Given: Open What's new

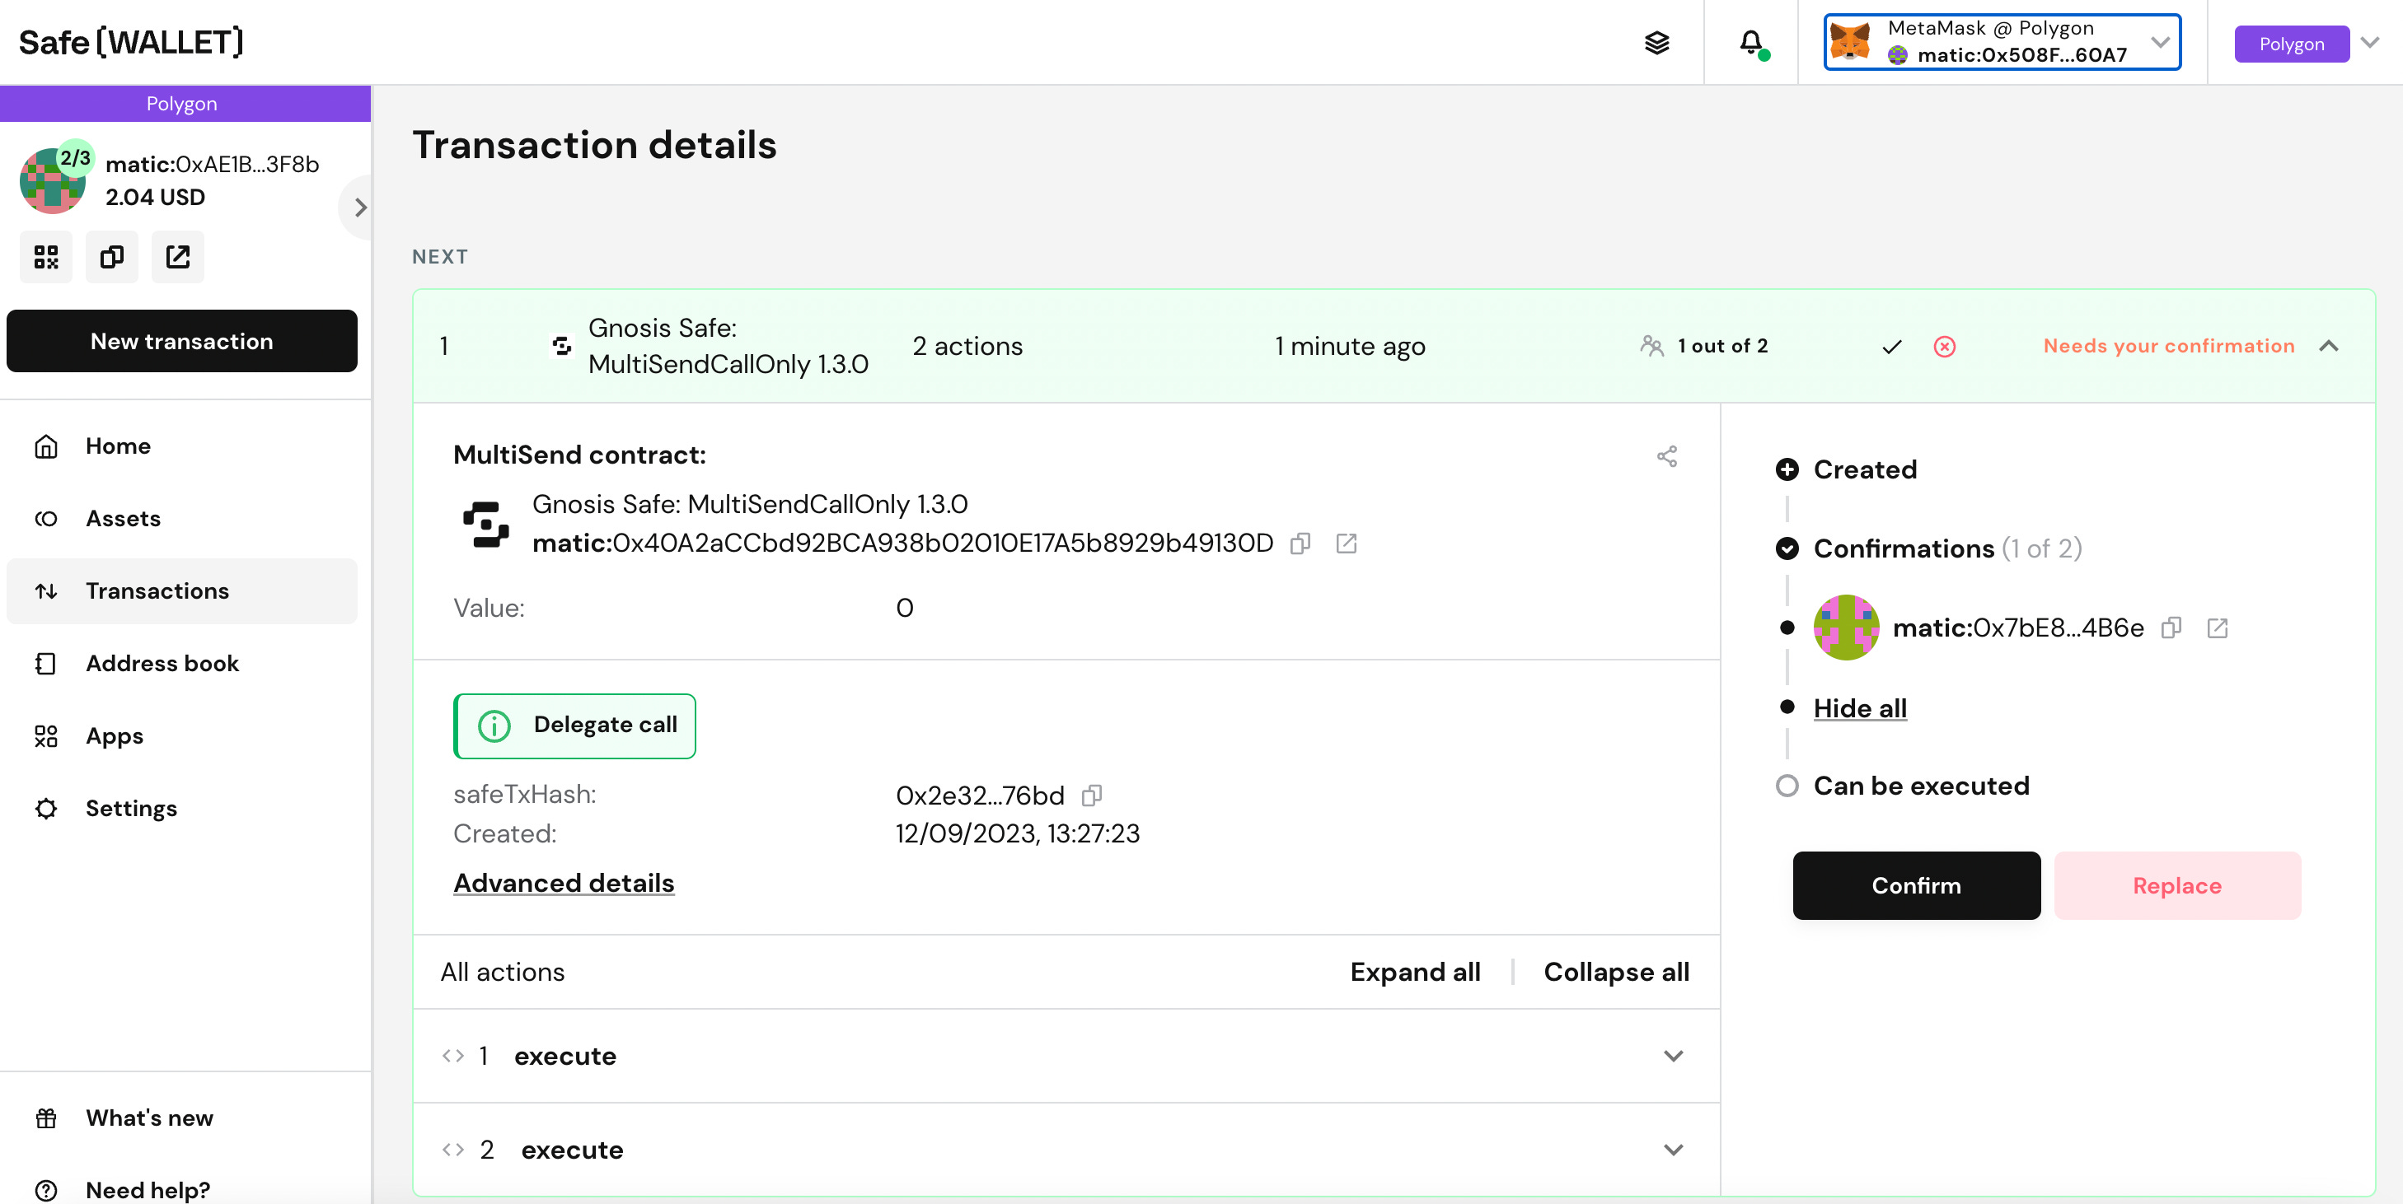Looking at the screenshot, I should point(182,1118).
